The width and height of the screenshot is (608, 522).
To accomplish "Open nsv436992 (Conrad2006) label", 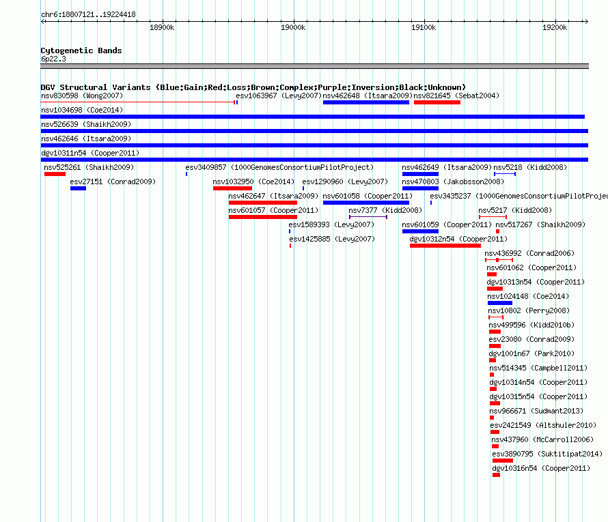I will coord(529,253).
